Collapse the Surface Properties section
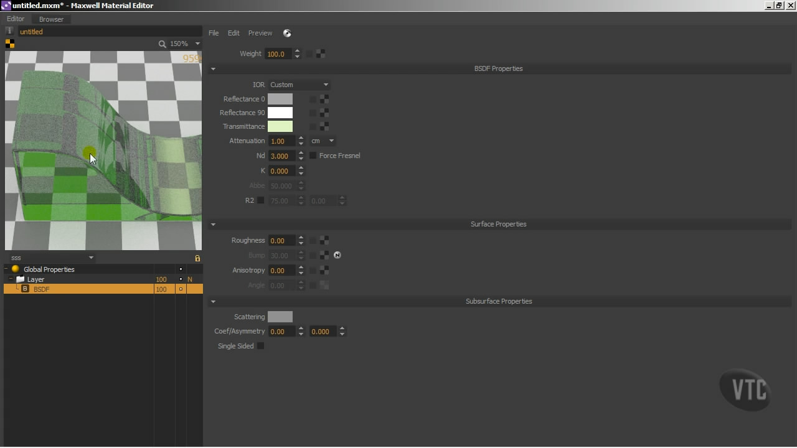797x448 pixels. 213,225
